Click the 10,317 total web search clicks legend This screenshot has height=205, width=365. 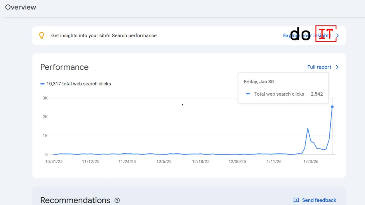click(x=79, y=84)
